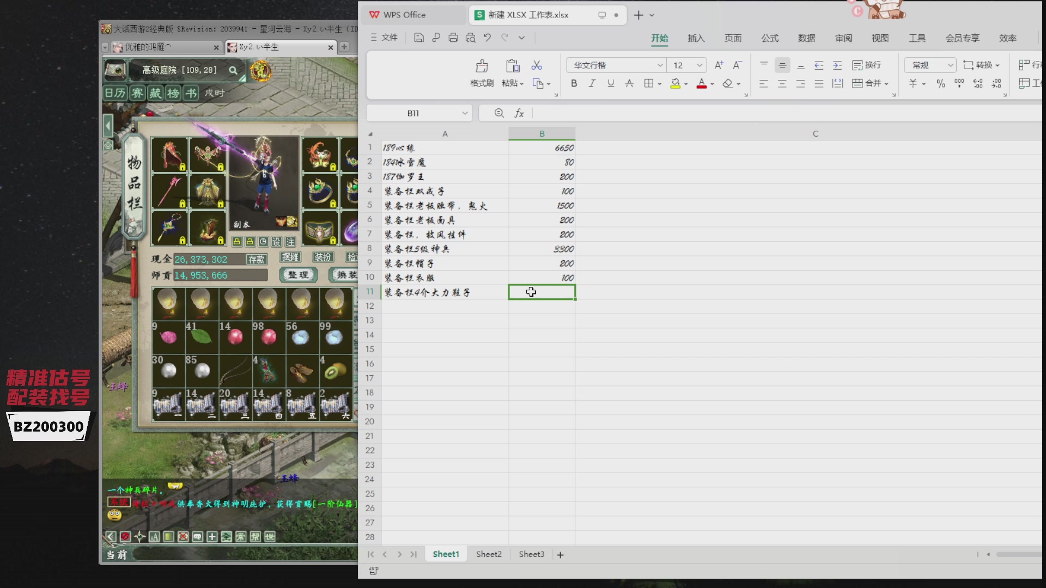The image size is (1046, 588).
Task: Toggle Underline formatting
Action: click(x=611, y=83)
